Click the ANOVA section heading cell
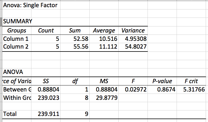 (x=12, y=72)
